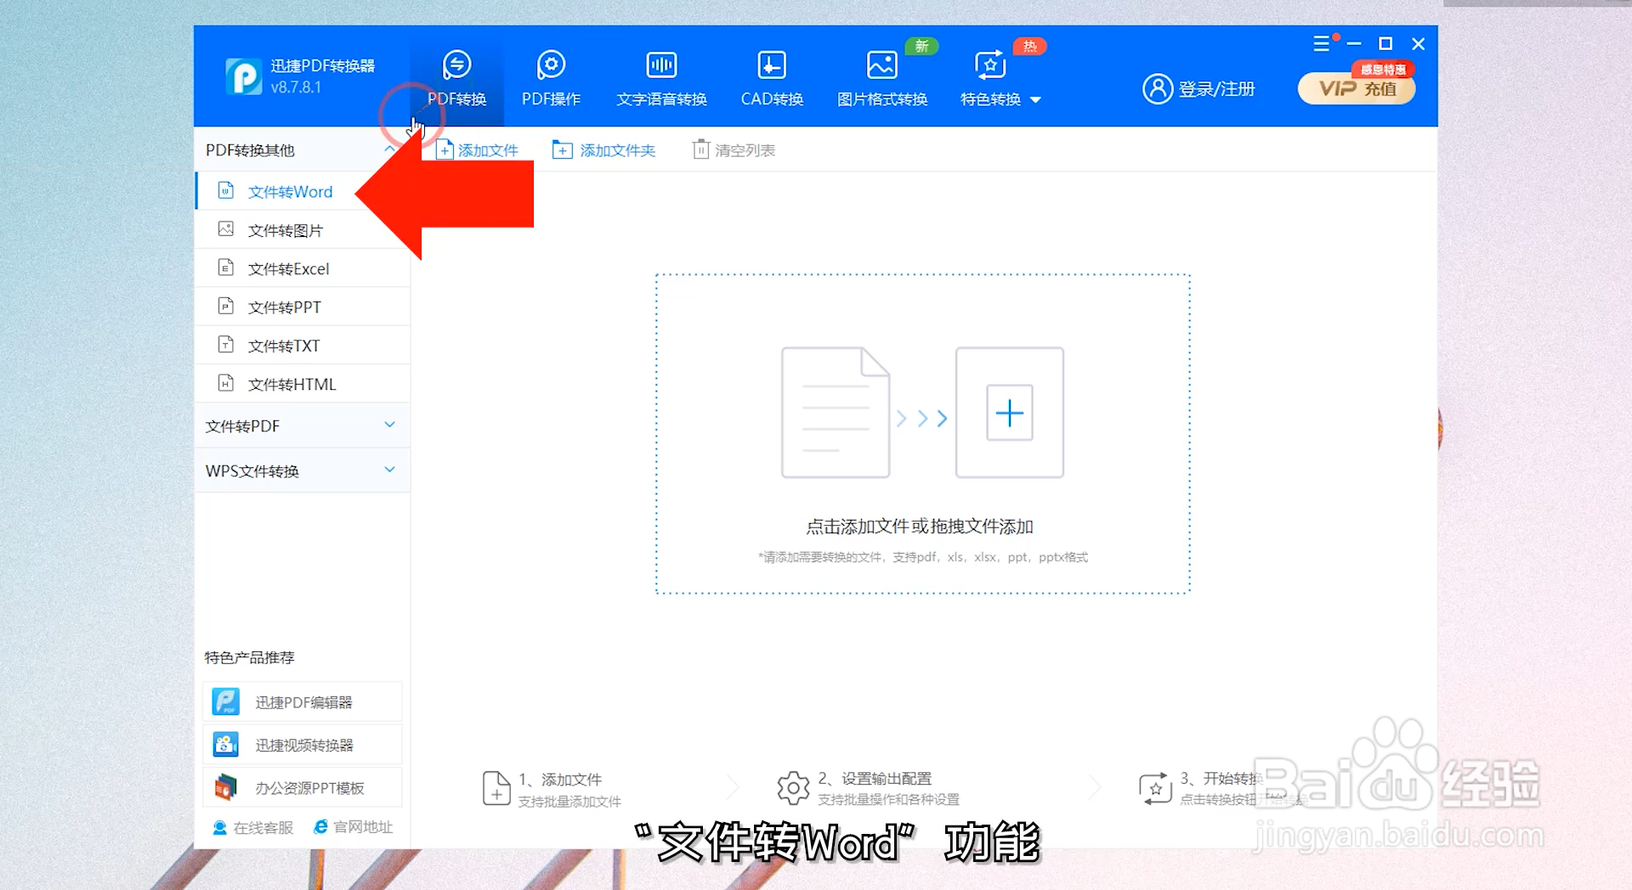Collapse the PDF转换其他 section

coord(389,149)
